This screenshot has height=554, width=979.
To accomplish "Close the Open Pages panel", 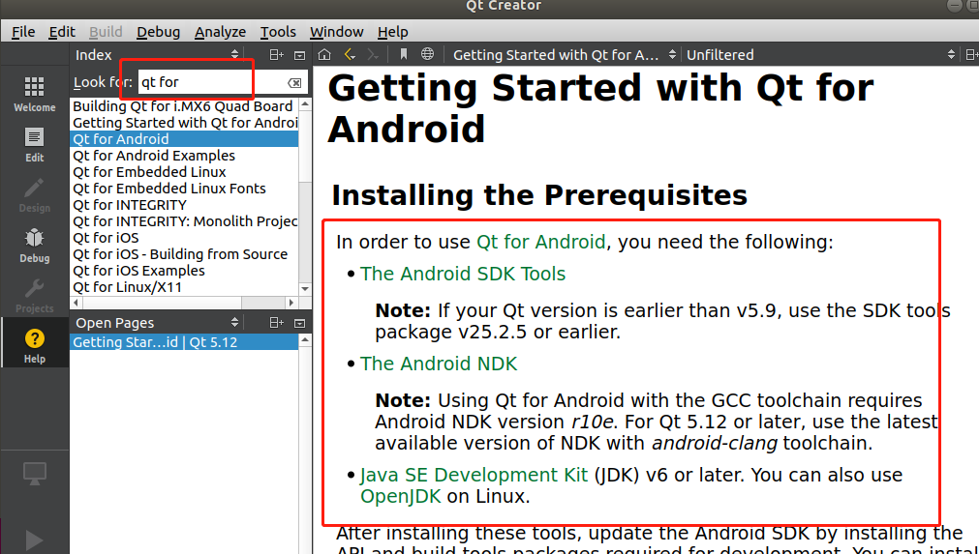I will tap(299, 323).
